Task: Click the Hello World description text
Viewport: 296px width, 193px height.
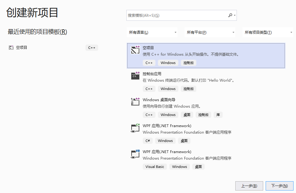Action: point(189,80)
